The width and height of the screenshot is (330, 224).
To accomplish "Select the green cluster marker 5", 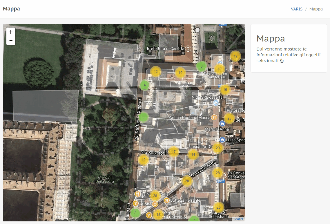I will coord(143,117).
